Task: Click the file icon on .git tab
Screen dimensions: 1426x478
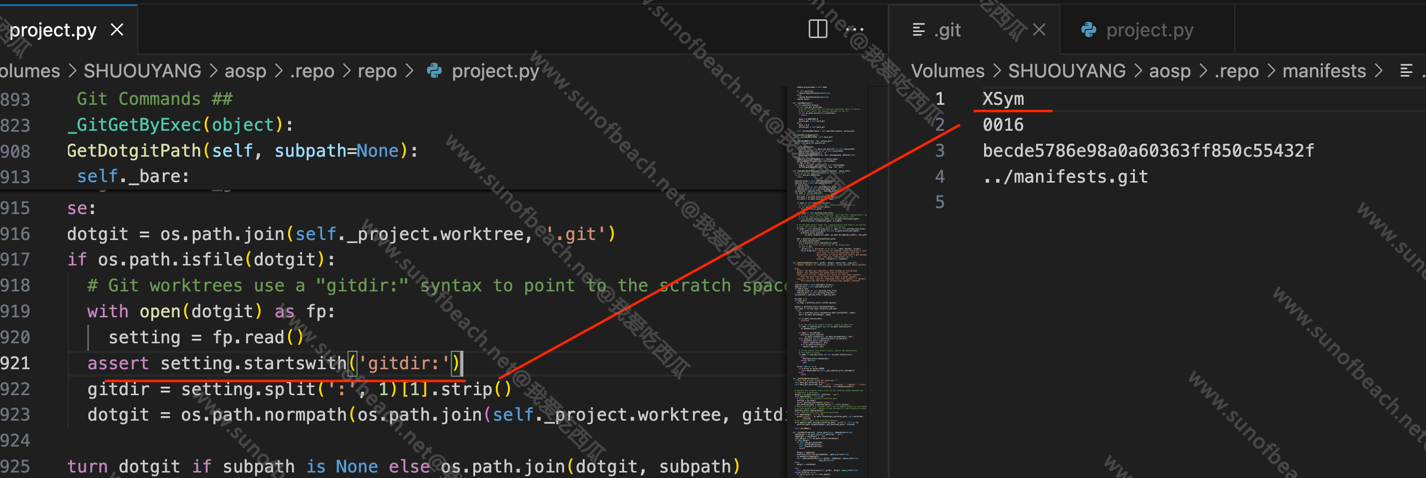Action: tap(918, 30)
